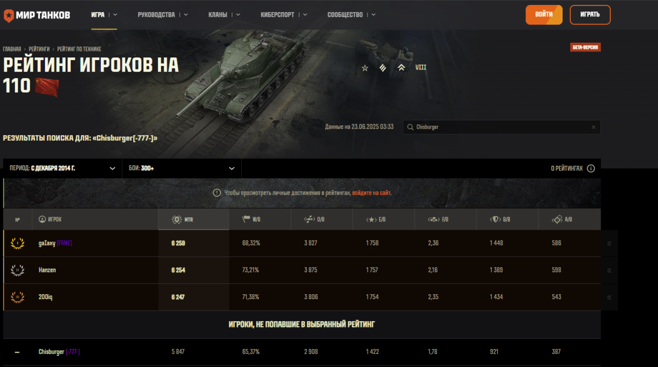The image size is (658, 367).
Task: Open player gaIaxy profile
Action: [47, 243]
